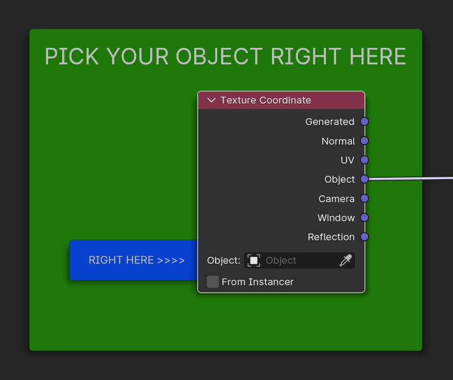
Task: Enable the From Instancer checkbox
Action: click(213, 282)
